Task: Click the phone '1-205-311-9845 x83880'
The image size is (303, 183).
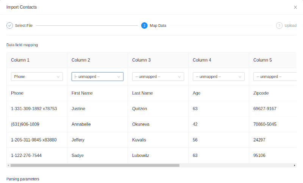Action: pyautogui.click(x=34, y=140)
